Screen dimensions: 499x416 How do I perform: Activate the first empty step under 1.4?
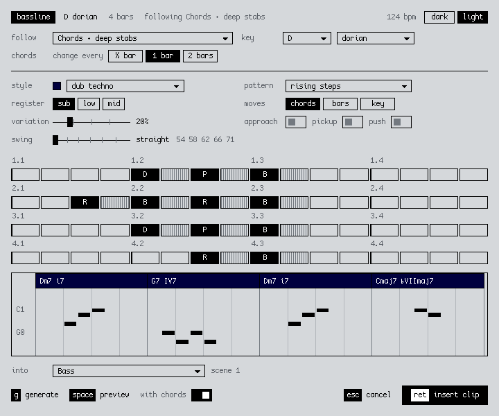(x=384, y=175)
